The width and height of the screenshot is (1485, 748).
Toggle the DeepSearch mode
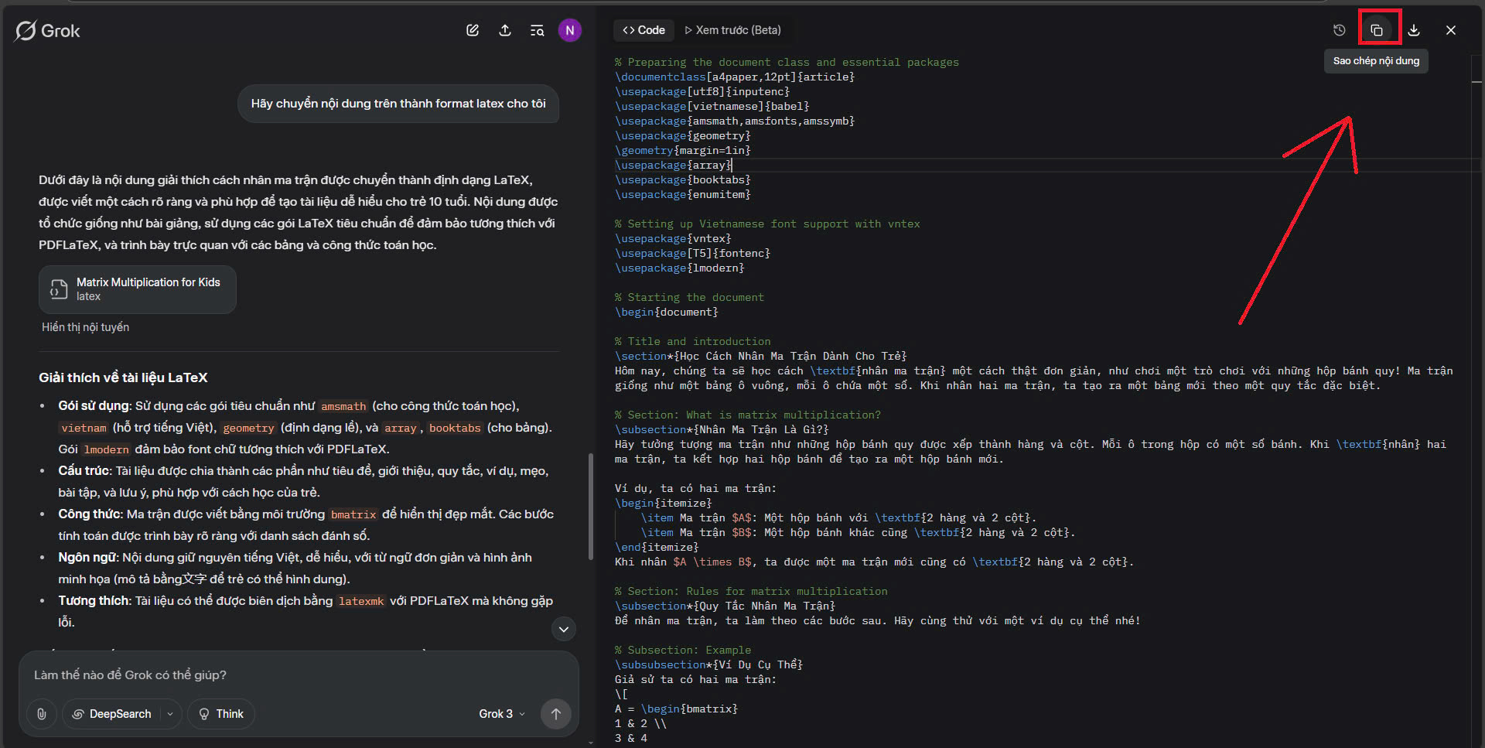tap(112, 714)
